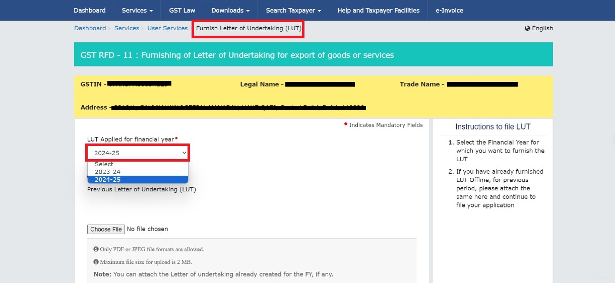
Task: Open the e-Invoice menu item
Action: (x=449, y=10)
